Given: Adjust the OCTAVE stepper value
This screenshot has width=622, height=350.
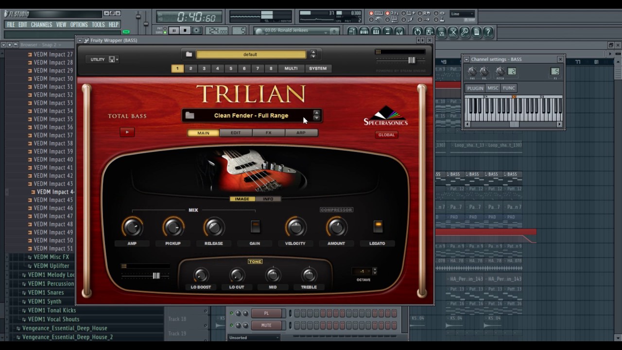Looking at the screenshot, I should (374, 271).
